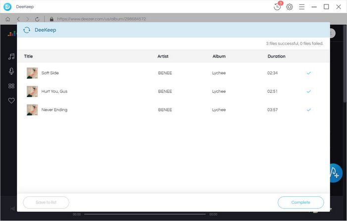Image resolution: width=347 pixels, height=221 pixels.
Task: Select the Hurt You, Gus album thumbnail
Action: tap(32, 91)
